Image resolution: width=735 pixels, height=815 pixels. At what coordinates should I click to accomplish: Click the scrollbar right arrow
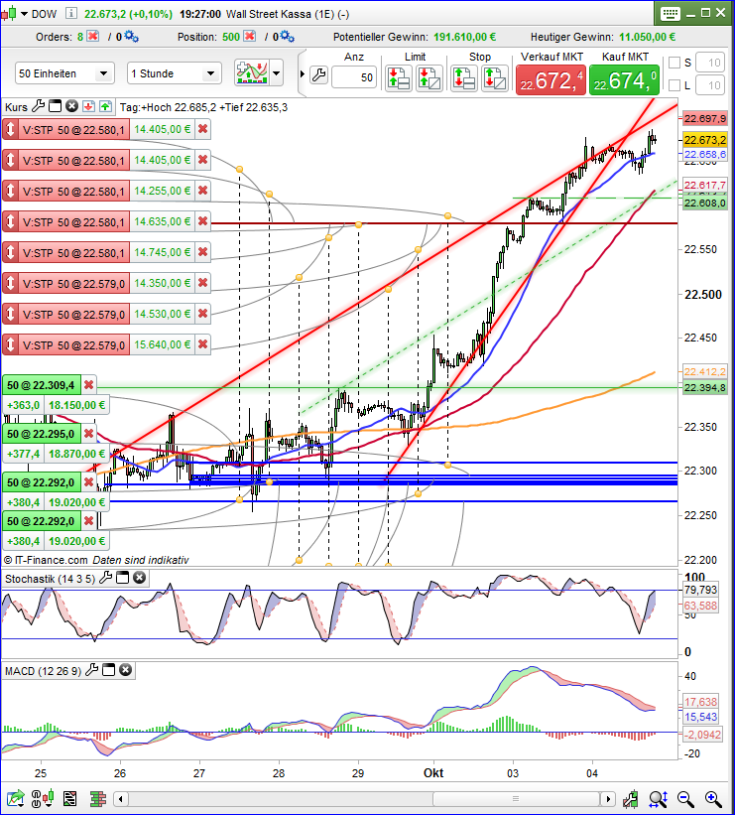pos(607,798)
